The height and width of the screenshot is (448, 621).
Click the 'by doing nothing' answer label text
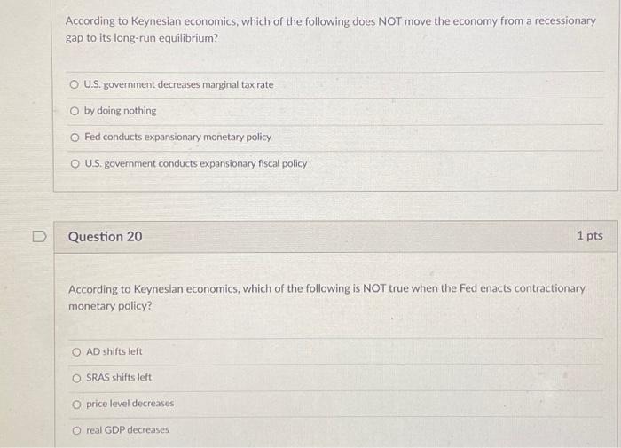(120, 111)
